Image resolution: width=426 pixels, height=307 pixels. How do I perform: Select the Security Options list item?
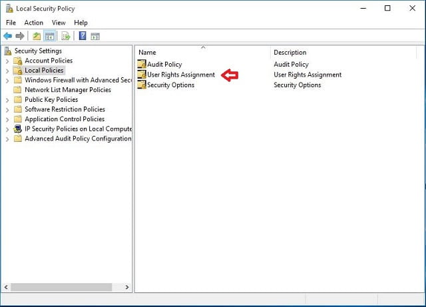tap(170, 85)
